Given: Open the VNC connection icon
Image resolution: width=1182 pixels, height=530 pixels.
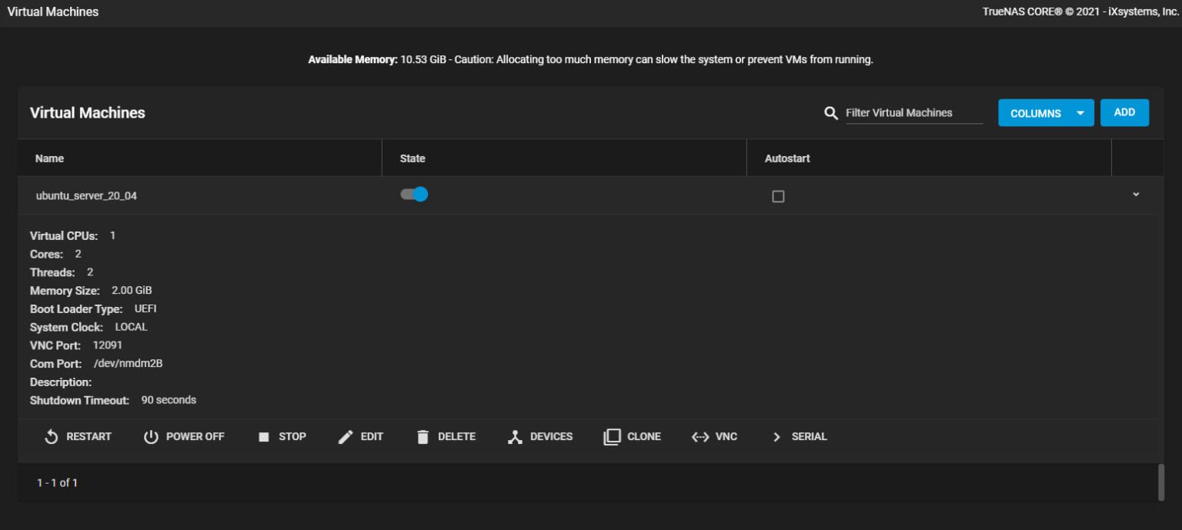Looking at the screenshot, I should click(699, 436).
